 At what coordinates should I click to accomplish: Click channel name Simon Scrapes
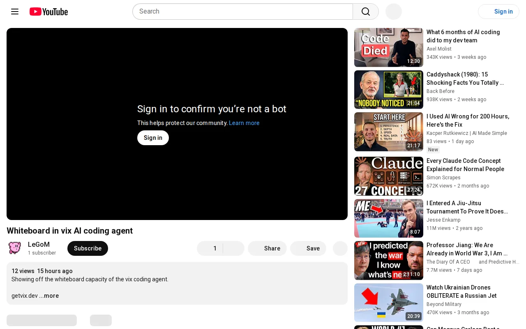pyautogui.click(x=443, y=178)
